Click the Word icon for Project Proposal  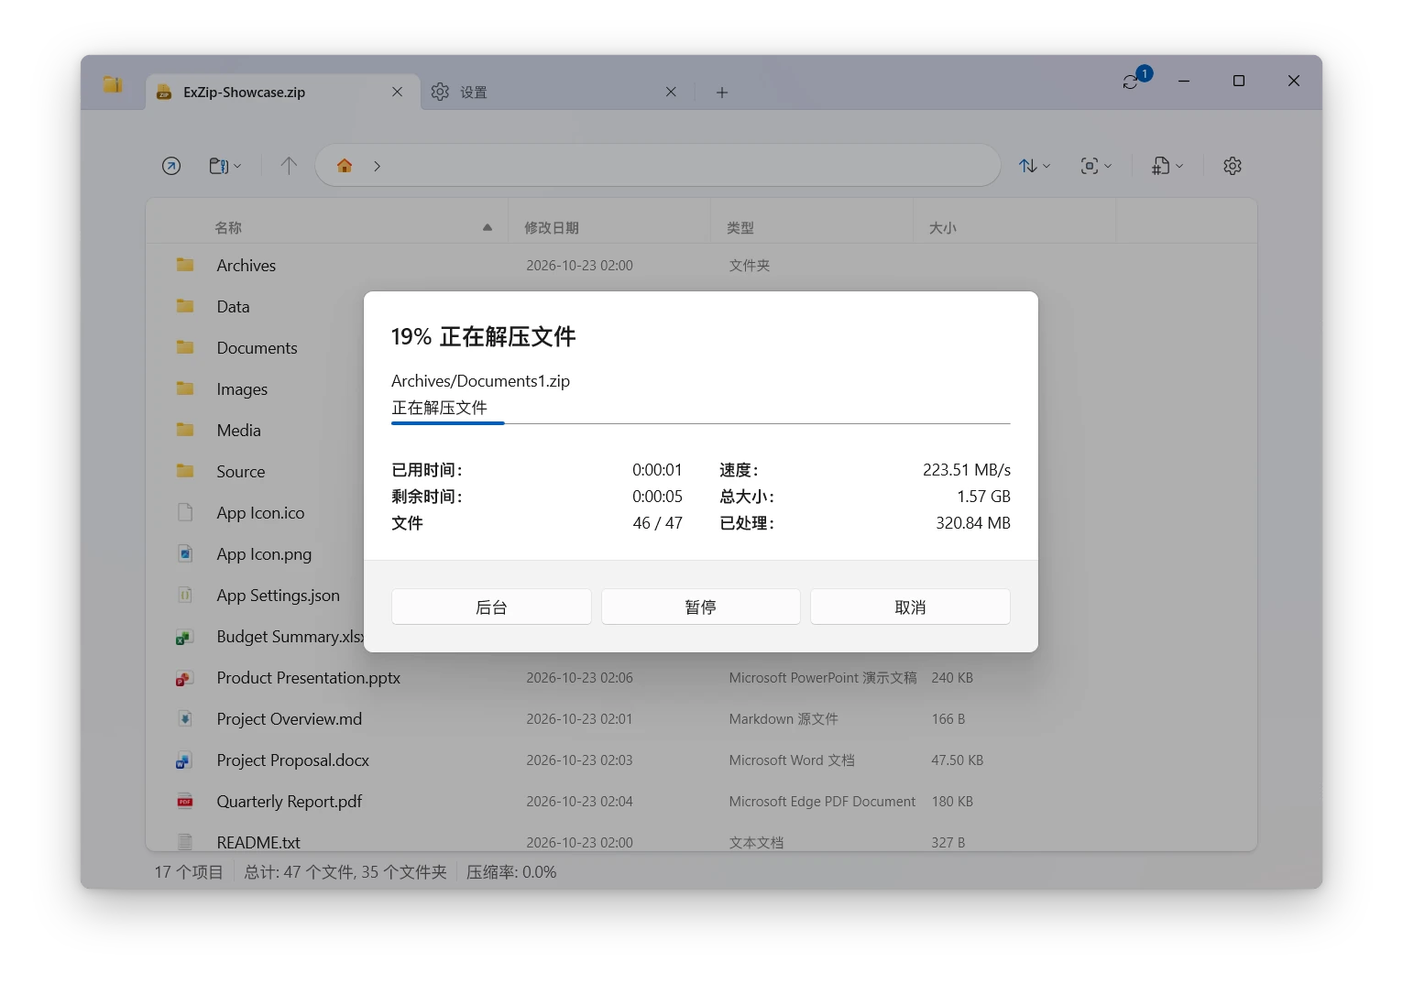point(184,760)
